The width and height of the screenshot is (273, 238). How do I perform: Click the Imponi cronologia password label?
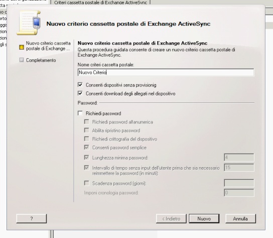click(111, 193)
